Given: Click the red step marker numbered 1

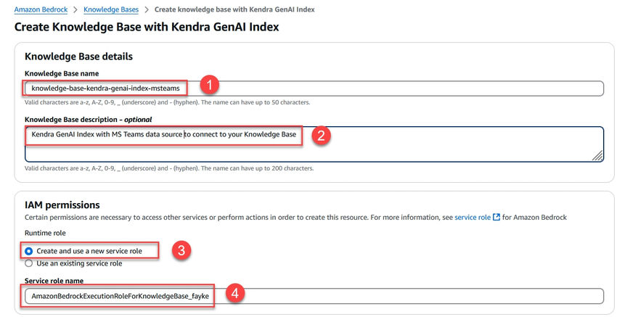Looking at the screenshot, I should point(209,86).
